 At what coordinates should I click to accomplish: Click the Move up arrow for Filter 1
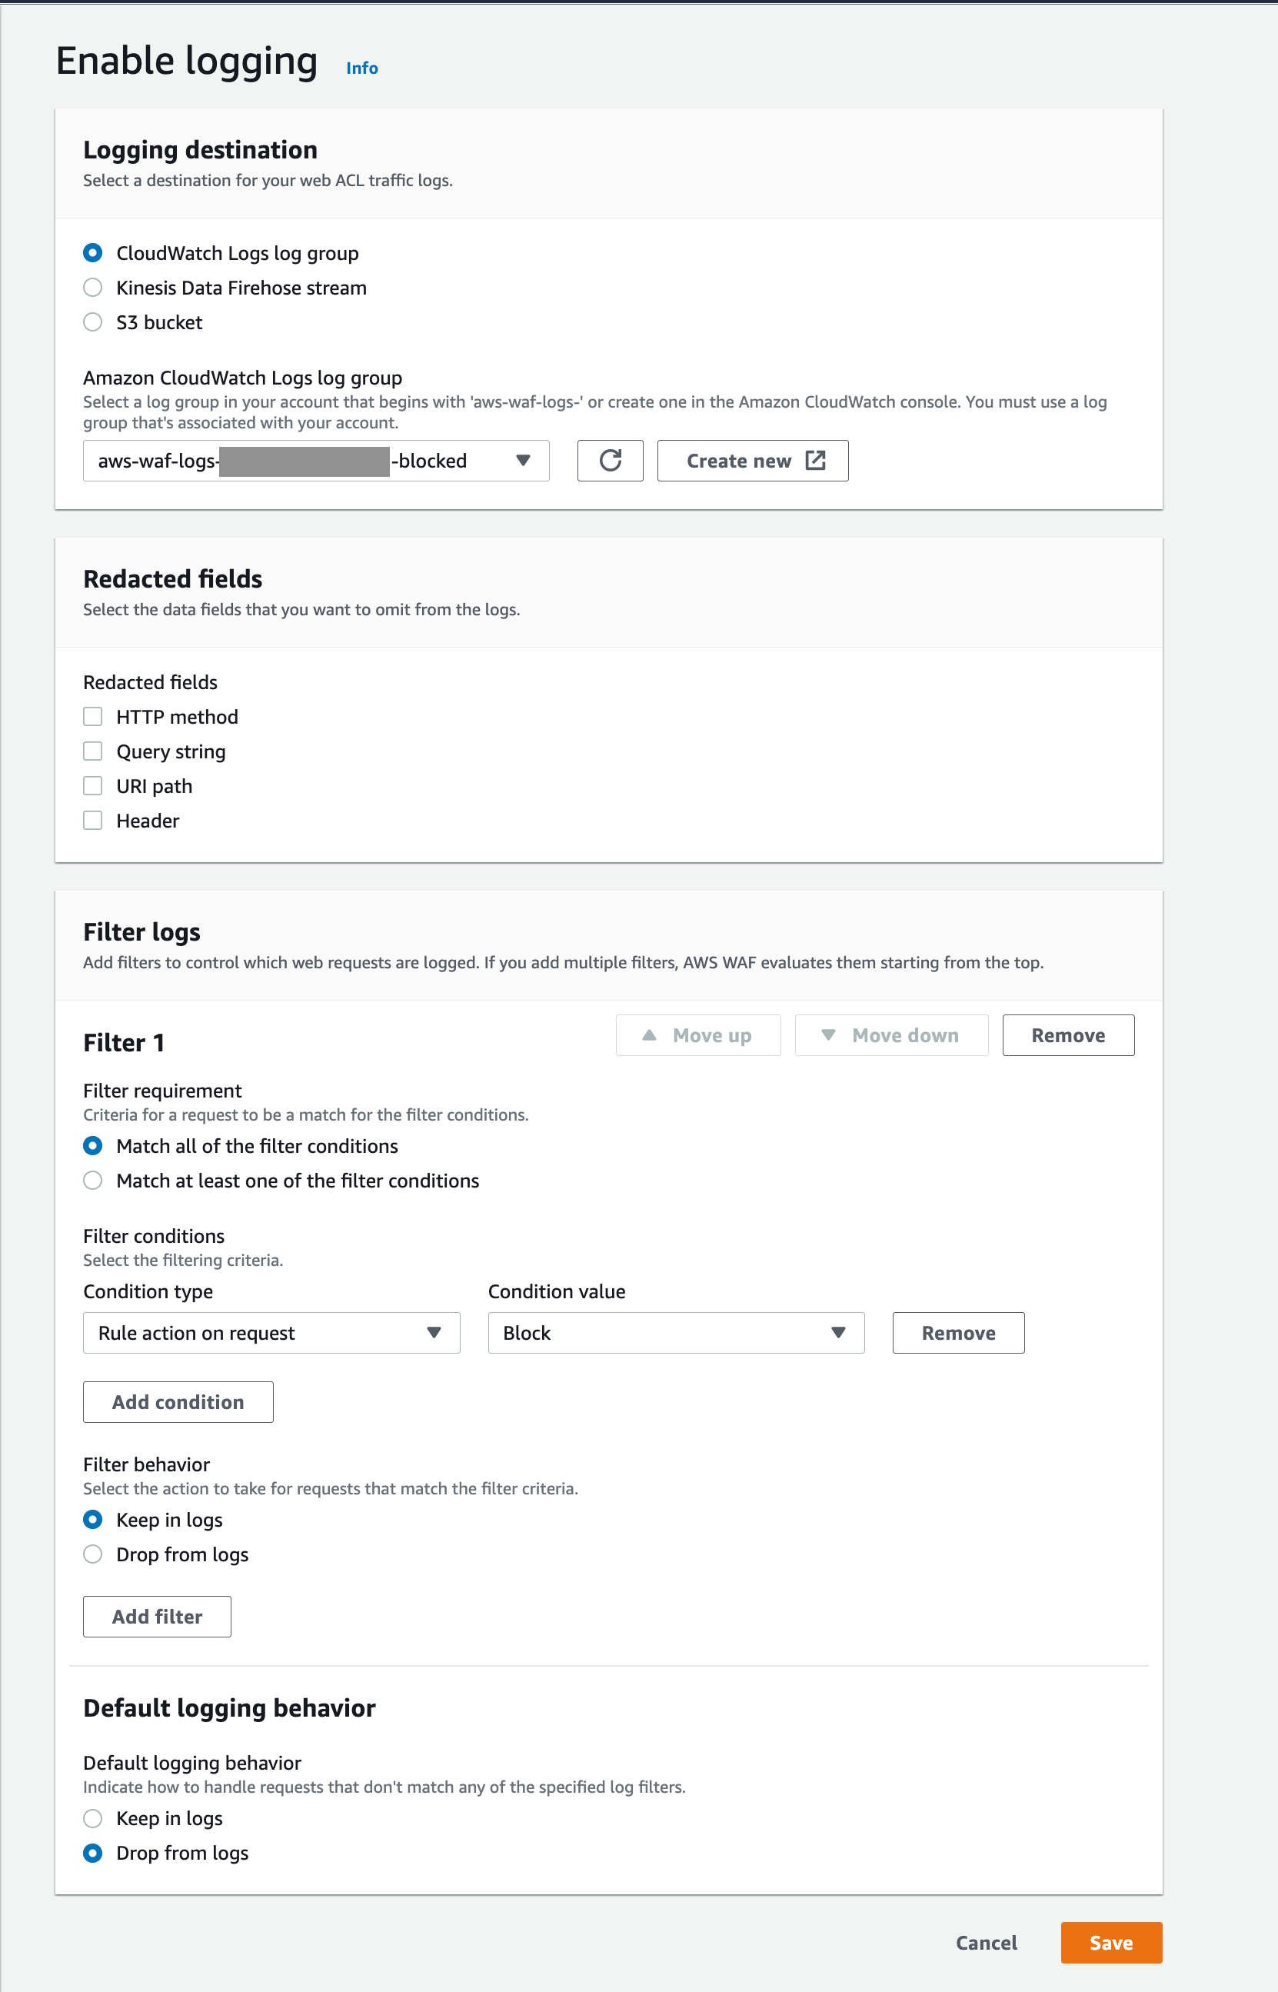[698, 1035]
